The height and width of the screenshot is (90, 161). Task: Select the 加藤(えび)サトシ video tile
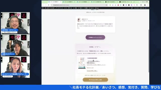pos(15,45)
